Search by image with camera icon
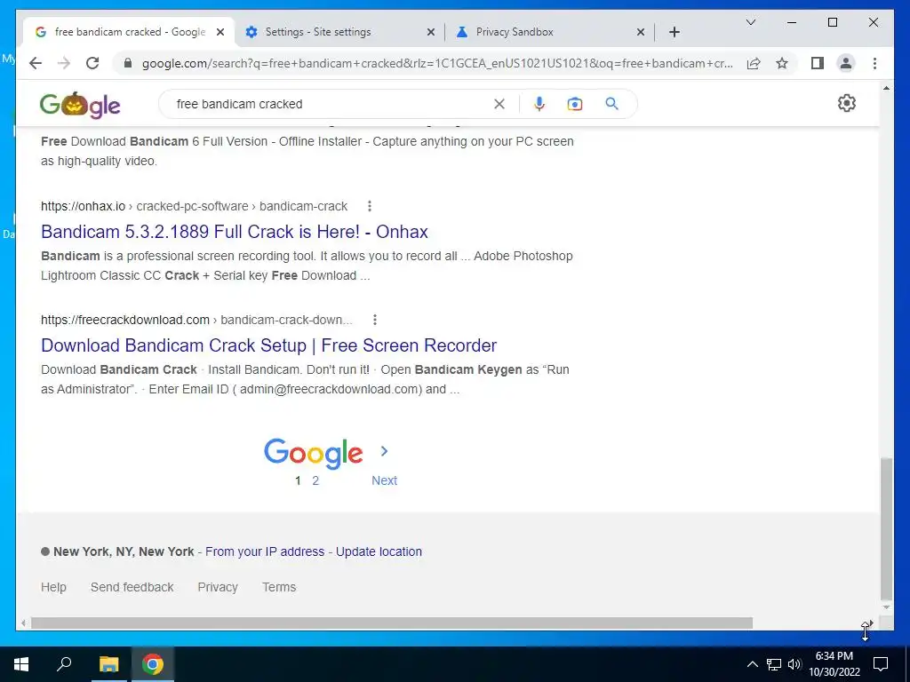 (575, 104)
